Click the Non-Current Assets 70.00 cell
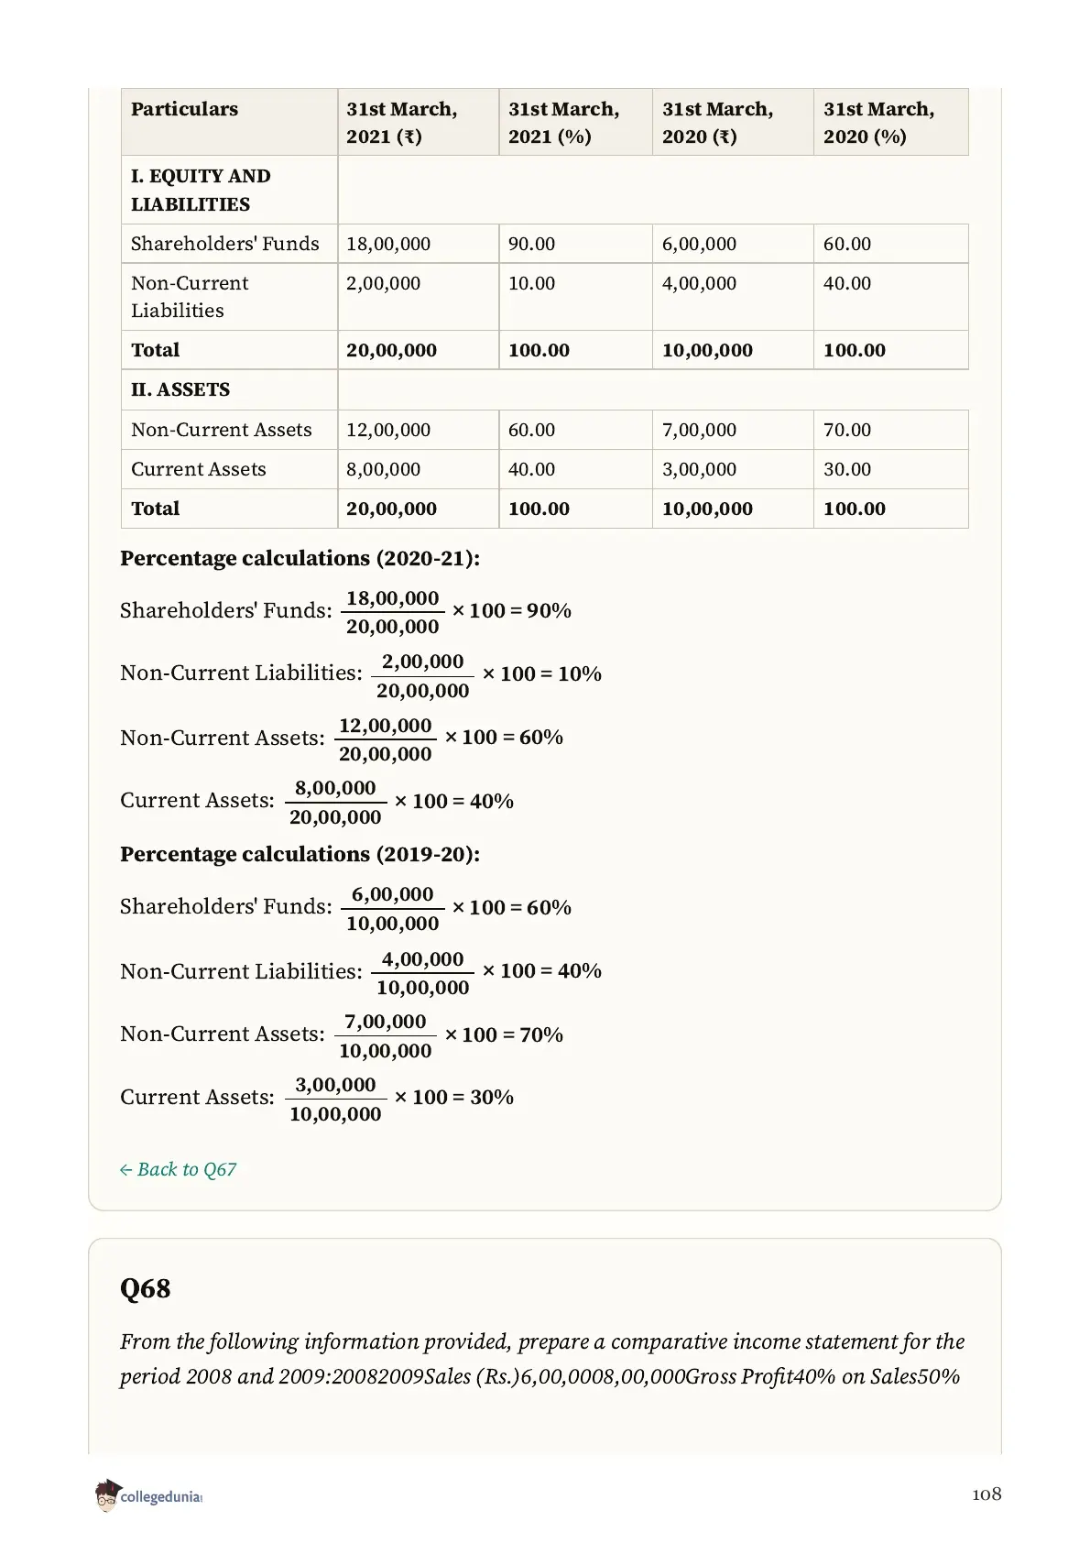 coord(890,430)
